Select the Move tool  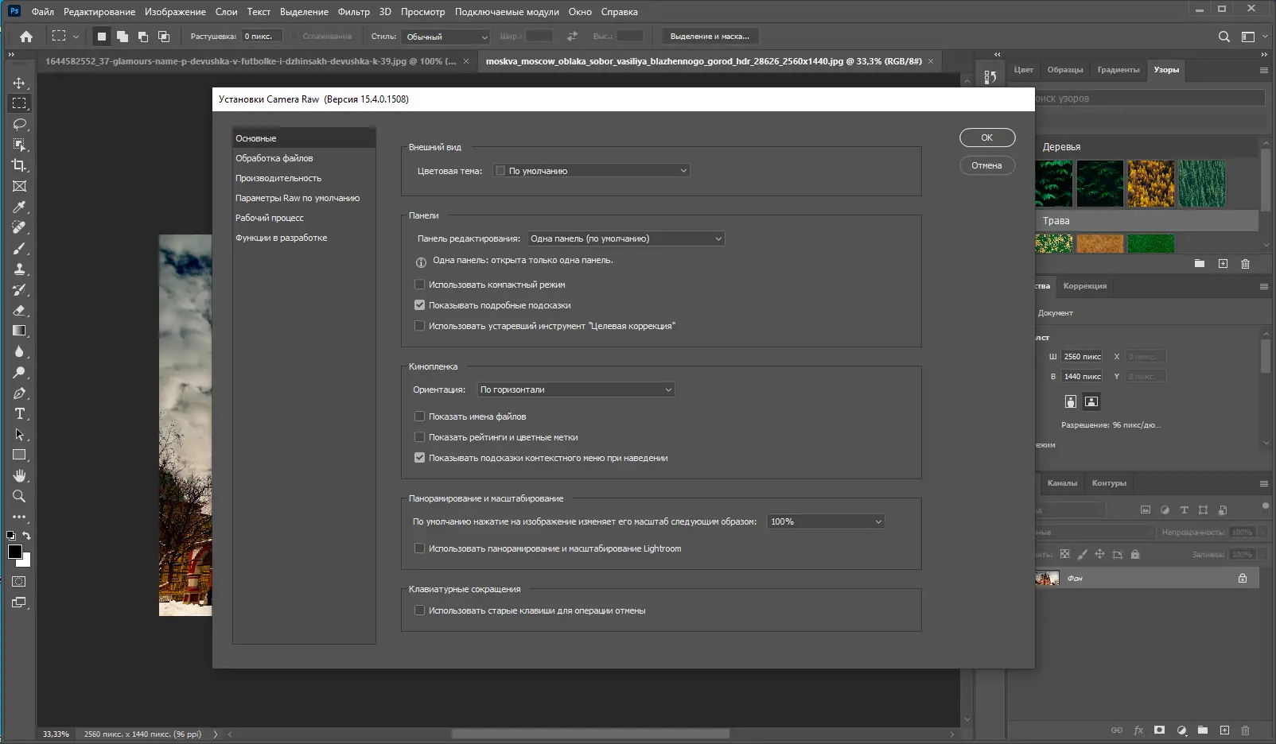coord(19,82)
